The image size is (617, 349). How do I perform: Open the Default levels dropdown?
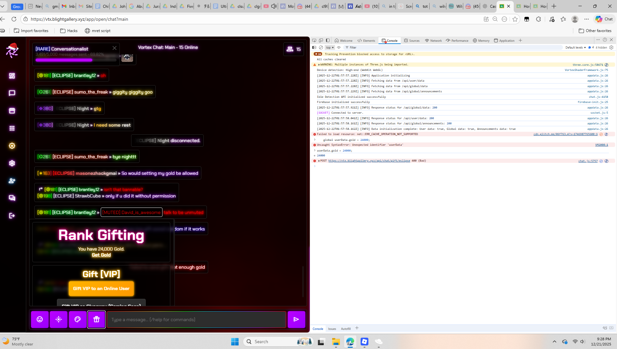pyautogui.click(x=576, y=48)
